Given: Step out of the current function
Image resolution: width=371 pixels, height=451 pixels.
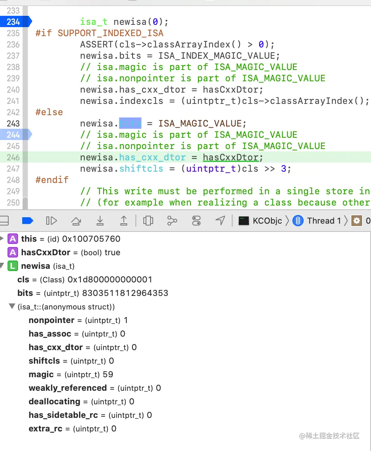Looking at the screenshot, I should (124, 221).
